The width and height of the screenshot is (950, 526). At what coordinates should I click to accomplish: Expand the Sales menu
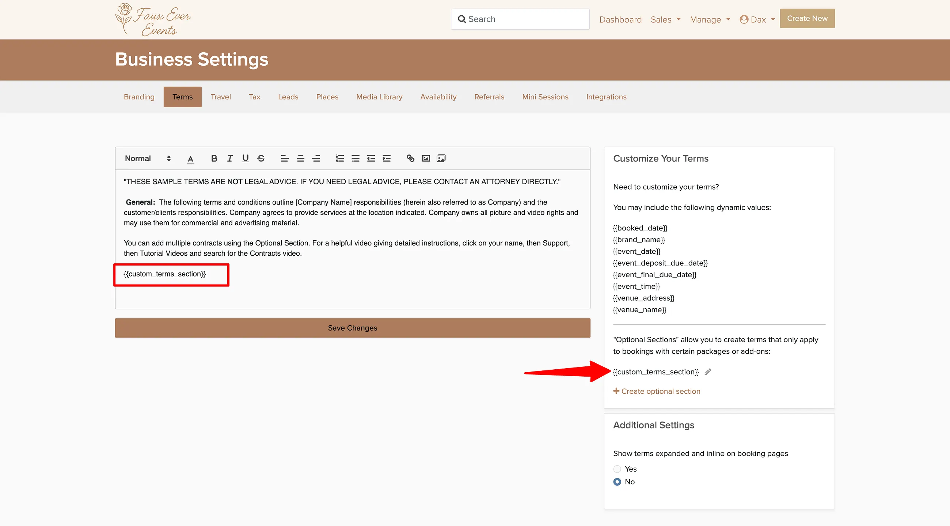pyautogui.click(x=665, y=19)
